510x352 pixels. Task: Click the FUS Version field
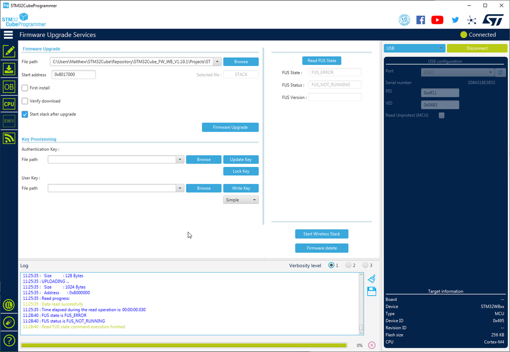[x=335, y=97]
